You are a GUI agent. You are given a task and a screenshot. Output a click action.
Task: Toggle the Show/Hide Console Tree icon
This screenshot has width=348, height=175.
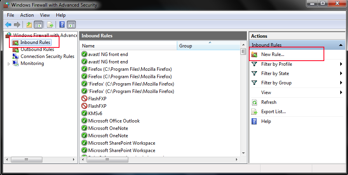point(38,24)
